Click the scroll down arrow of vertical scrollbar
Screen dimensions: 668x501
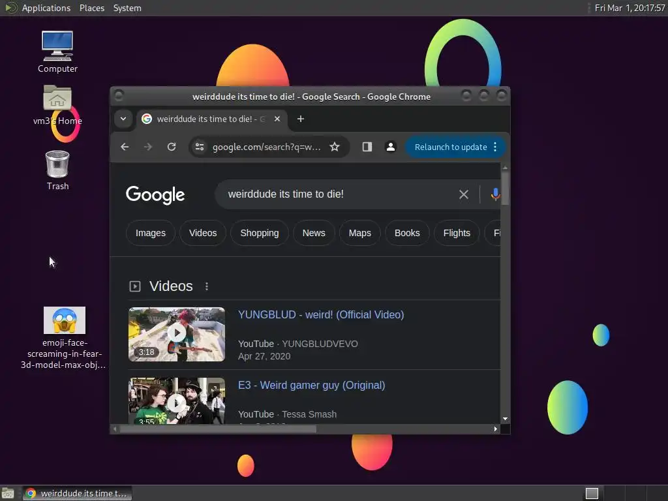coord(506,419)
